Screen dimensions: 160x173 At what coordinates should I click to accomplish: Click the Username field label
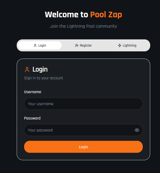[33, 92]
